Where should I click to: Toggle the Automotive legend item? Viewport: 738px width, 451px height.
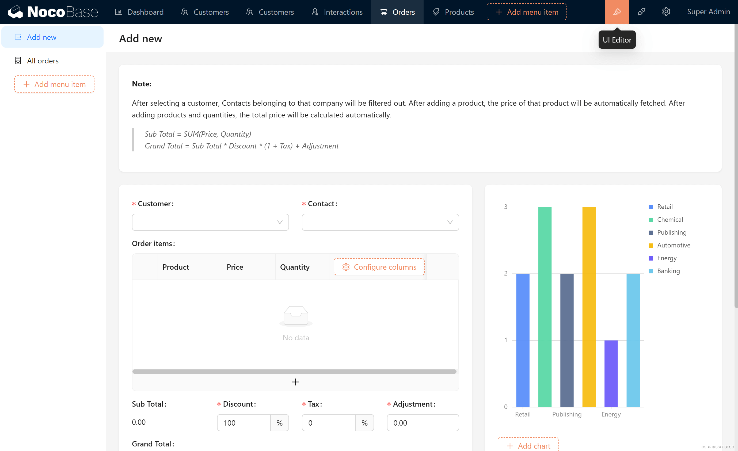click(673, 245)
